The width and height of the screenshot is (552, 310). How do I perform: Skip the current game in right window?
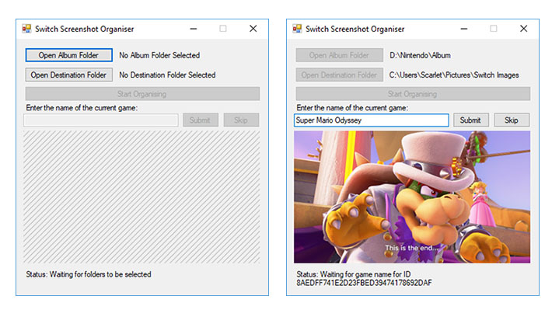pyautogui.click(x=512, y=120)
